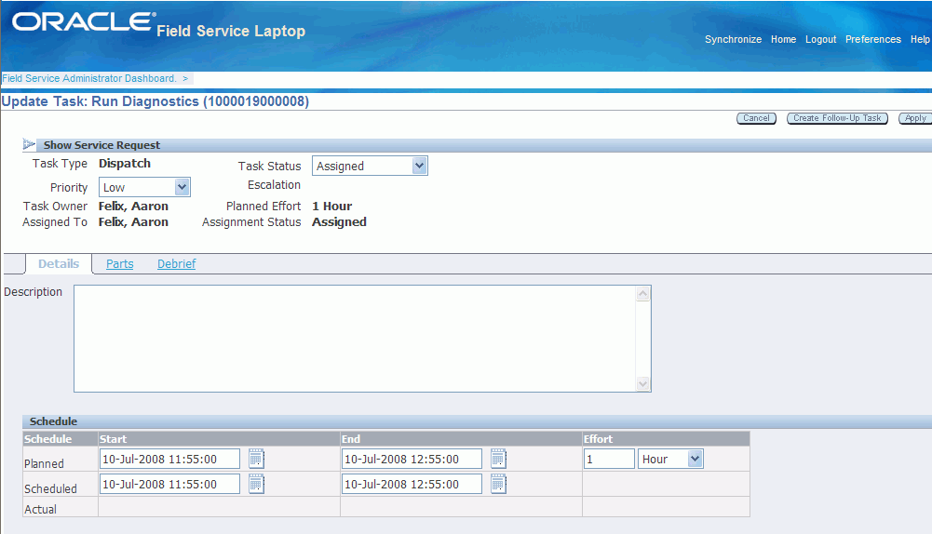
Task: Click the Planned Effort value 1 Hour
Action: click(331, 207)
